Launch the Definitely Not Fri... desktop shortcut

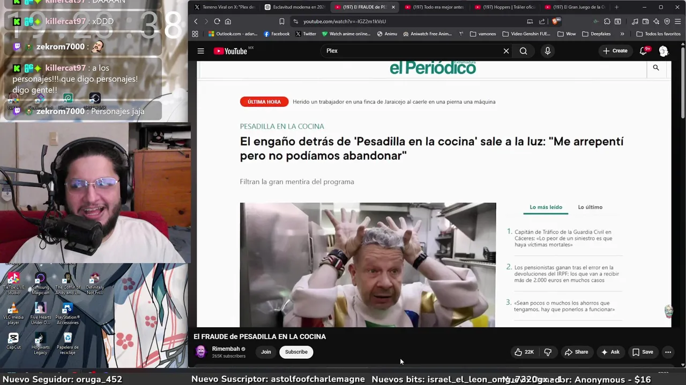[95, 284]
